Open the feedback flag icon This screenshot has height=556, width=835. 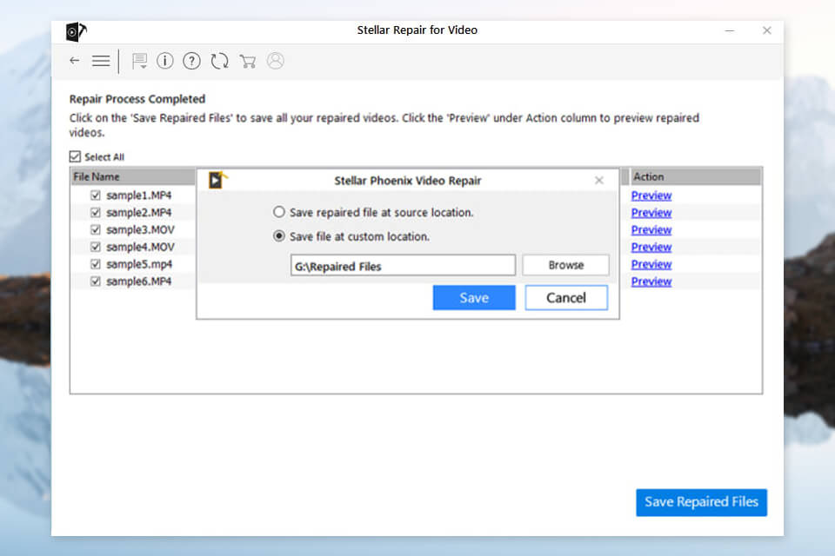coord(137,61)
